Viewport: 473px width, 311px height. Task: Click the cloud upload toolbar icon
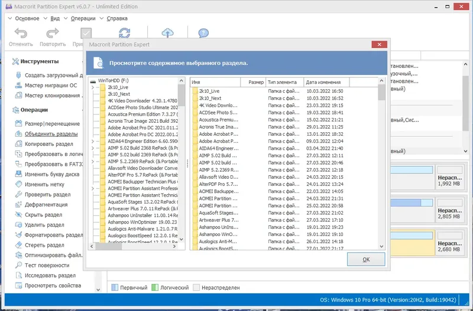(168, 33)
